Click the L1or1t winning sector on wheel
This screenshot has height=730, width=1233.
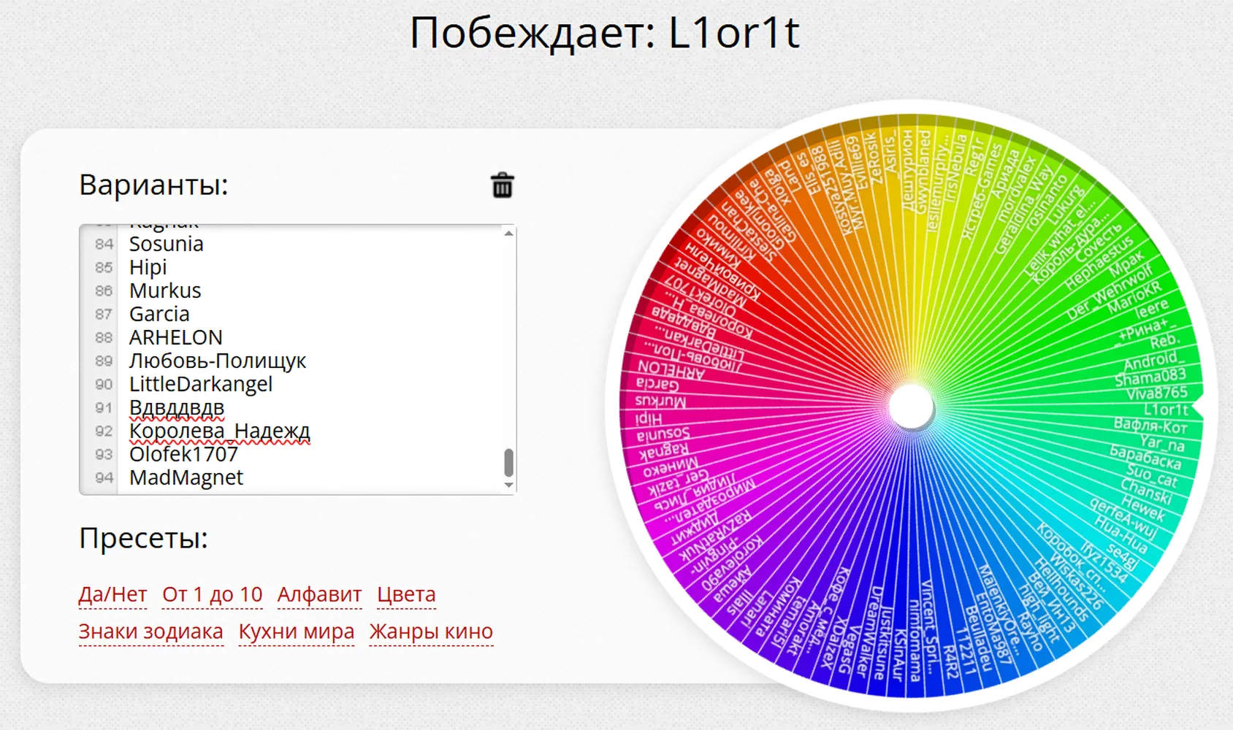[1166, 410]
